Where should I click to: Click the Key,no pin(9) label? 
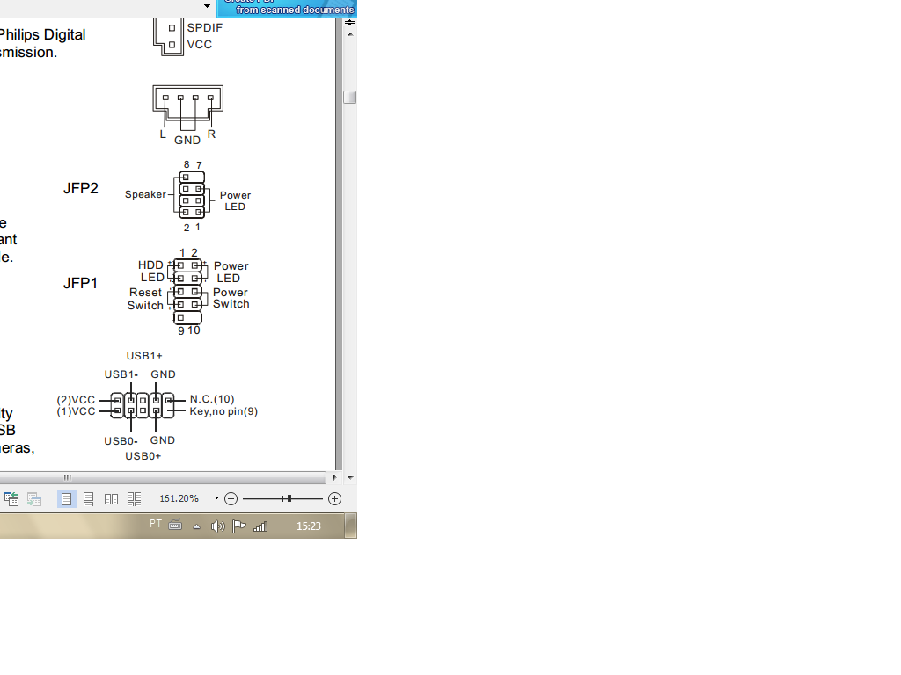click(223, 411)
